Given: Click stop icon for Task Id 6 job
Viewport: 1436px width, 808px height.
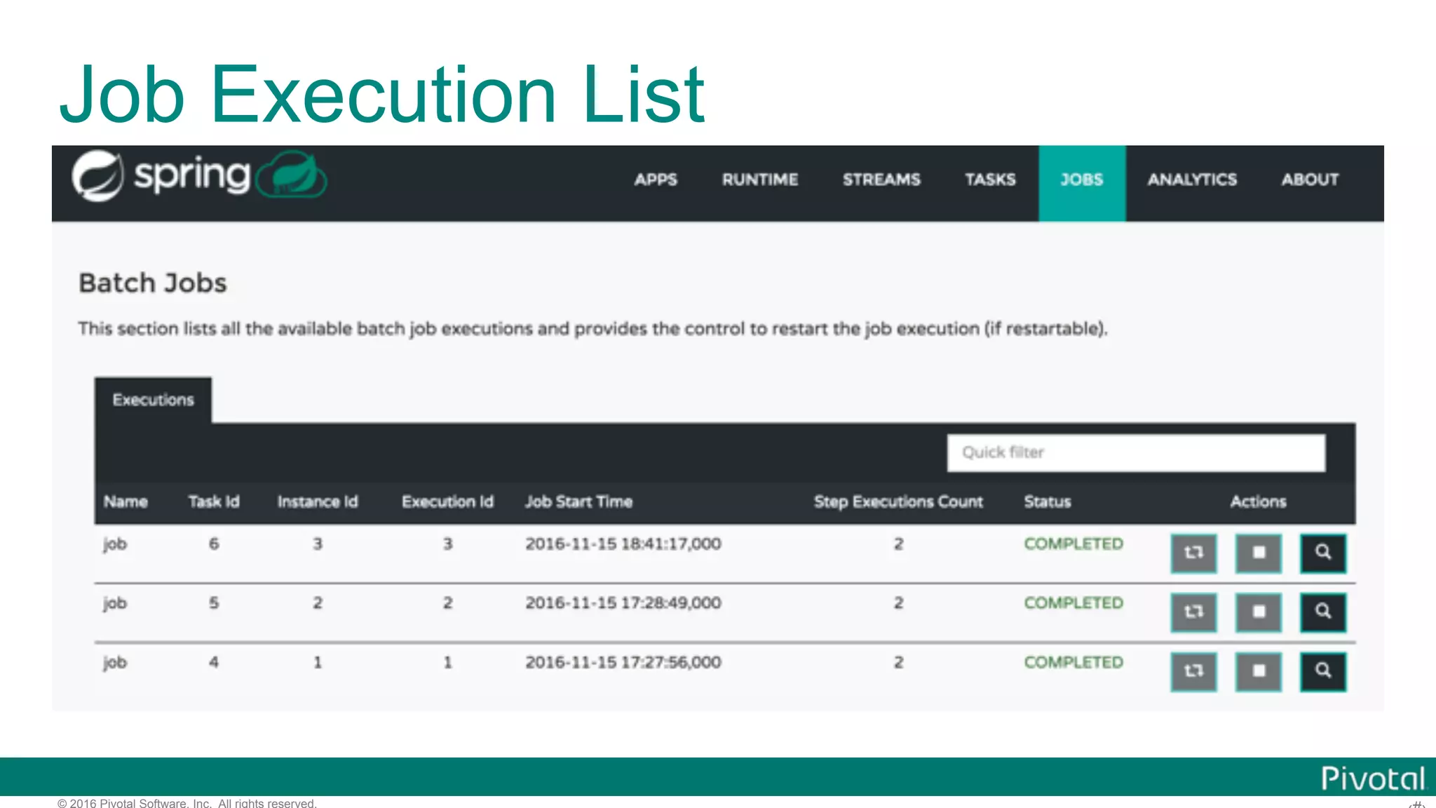Looking at the screenshot, I should (x=1259, y=553).
